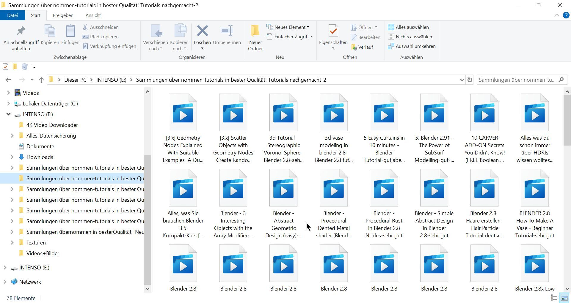Viewport: 571px width, 303px height.
Task: Pin to Quick Access (An Schnellzugriff anheften)
Action: [21, 37]
